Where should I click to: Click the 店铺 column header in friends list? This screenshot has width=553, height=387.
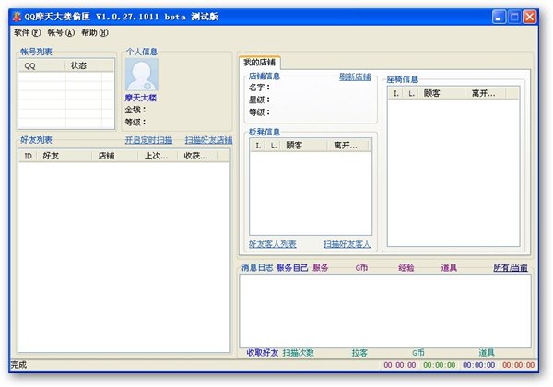[x=114, y=156]
